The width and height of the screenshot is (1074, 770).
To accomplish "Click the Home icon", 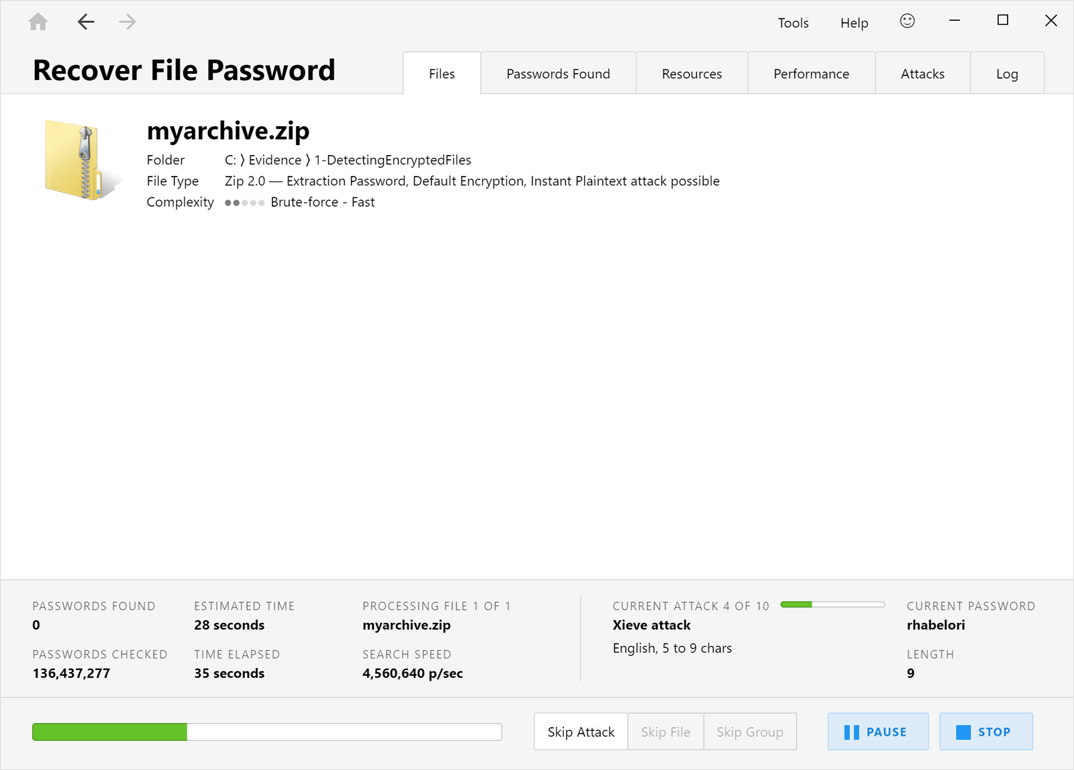I will pyautogui.click(x=38, y=22).
